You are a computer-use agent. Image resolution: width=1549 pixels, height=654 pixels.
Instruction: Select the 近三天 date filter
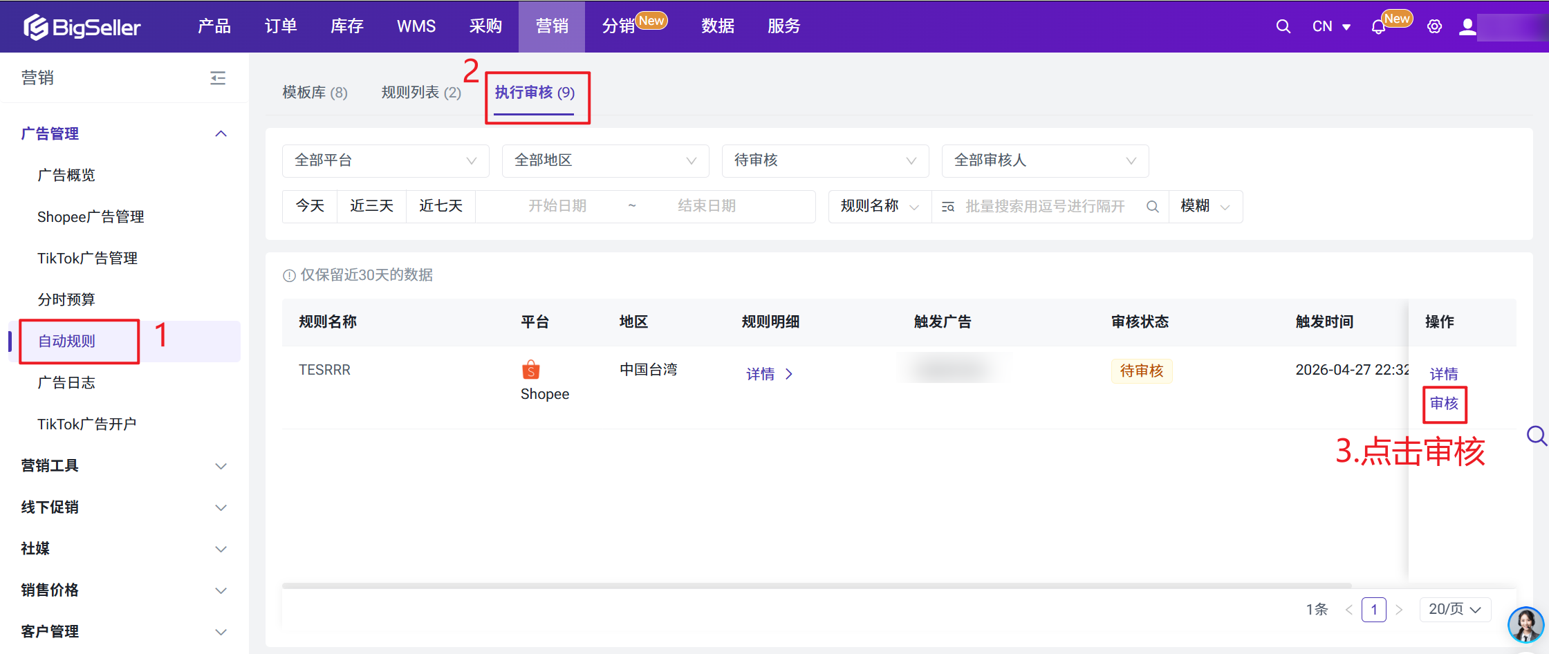click(x=371, y=206)
